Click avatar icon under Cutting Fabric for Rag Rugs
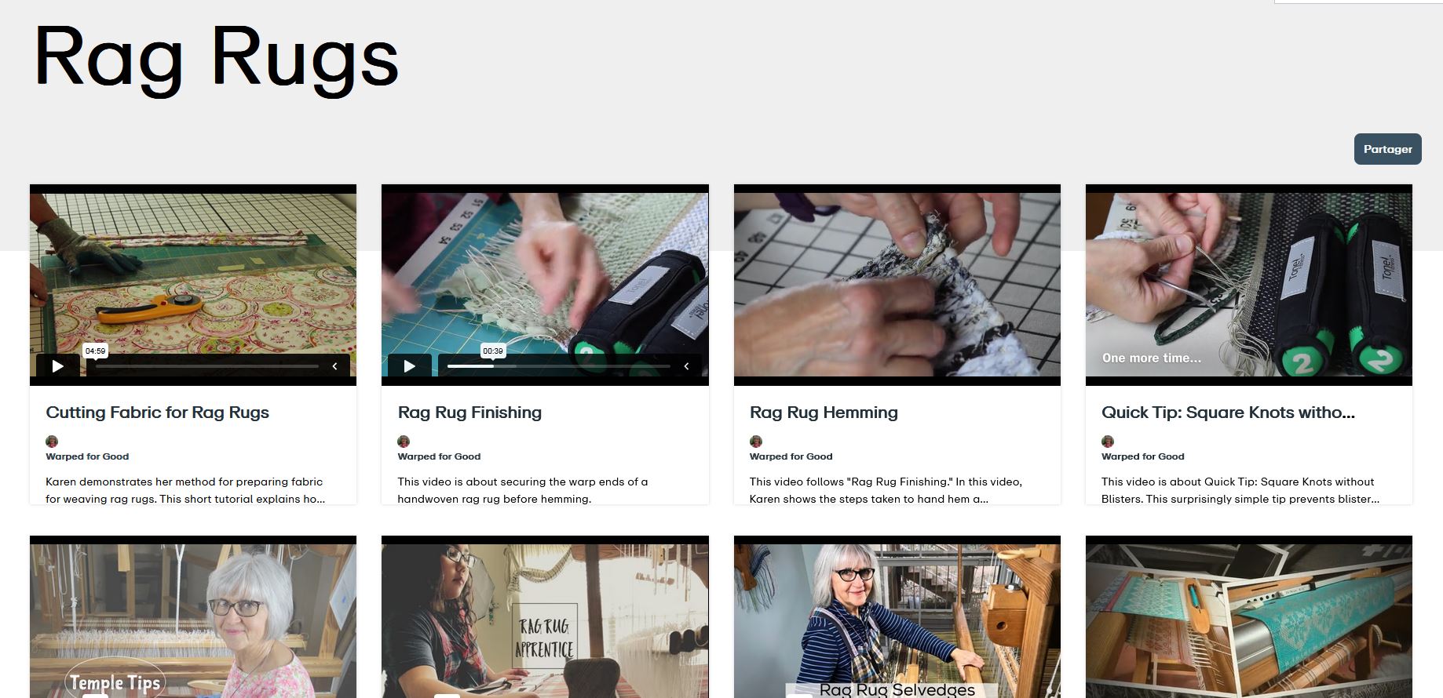 (52, 442)
